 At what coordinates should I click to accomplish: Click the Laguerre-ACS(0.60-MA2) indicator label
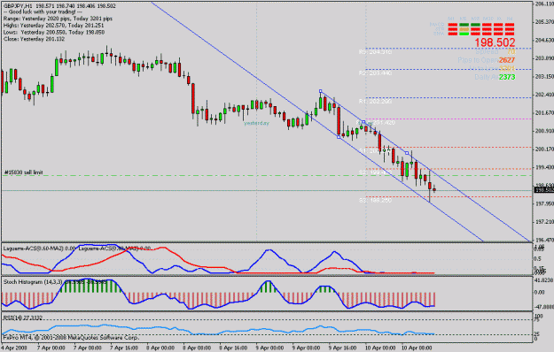tap(39, 249)
